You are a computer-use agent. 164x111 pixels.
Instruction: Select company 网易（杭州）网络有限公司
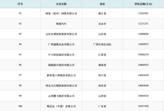point(61,13)
